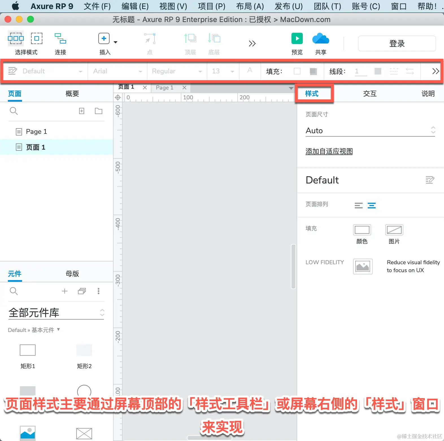
Task: Choose the contained selection mode icon
Action: click(37, 38)
